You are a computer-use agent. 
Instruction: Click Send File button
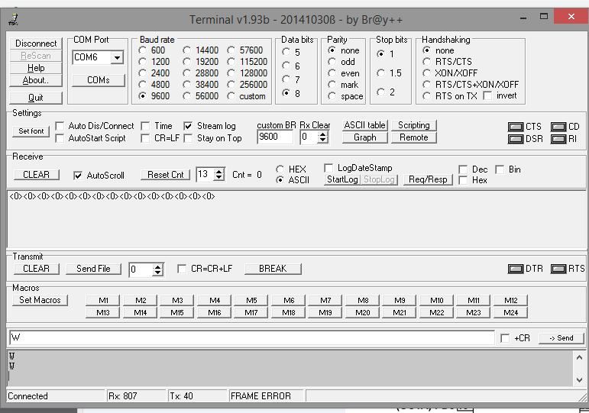click(93, 269)
